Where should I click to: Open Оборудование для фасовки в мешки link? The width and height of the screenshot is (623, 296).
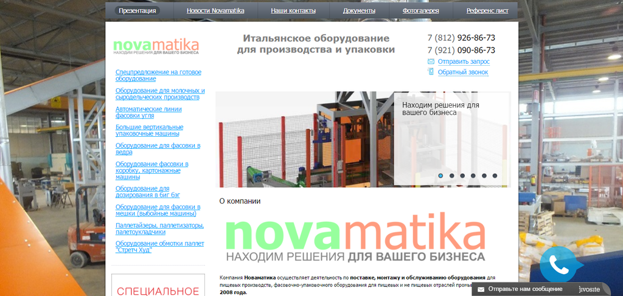click(x=158, y=210)
